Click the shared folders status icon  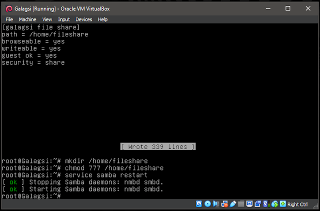241,204
